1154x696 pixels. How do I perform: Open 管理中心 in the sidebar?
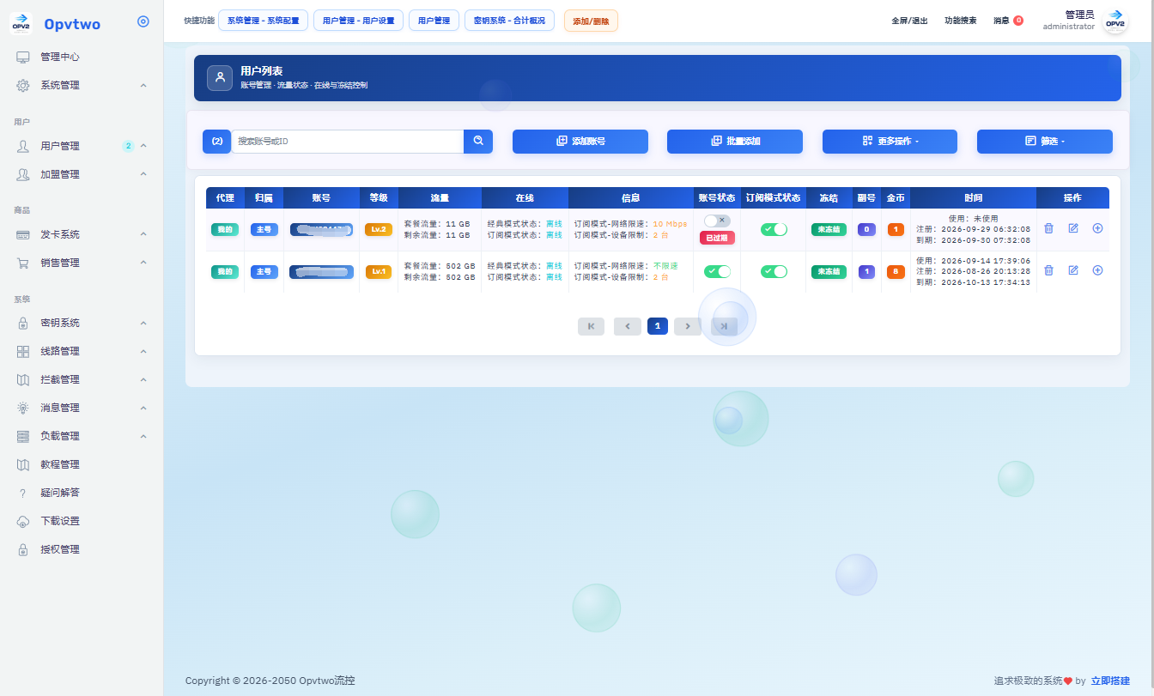coord(82,57)
